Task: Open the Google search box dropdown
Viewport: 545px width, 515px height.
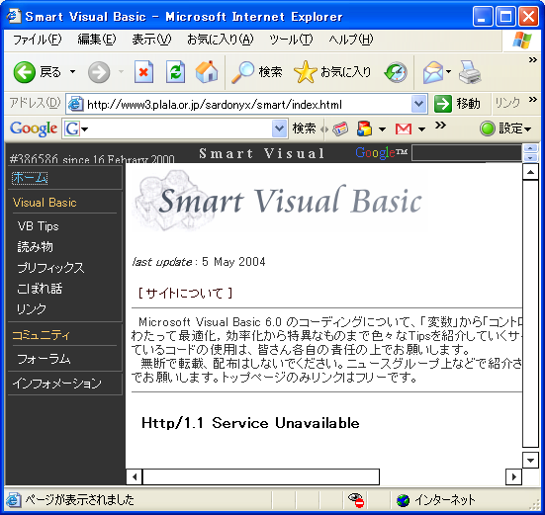Action: (280, 129)
